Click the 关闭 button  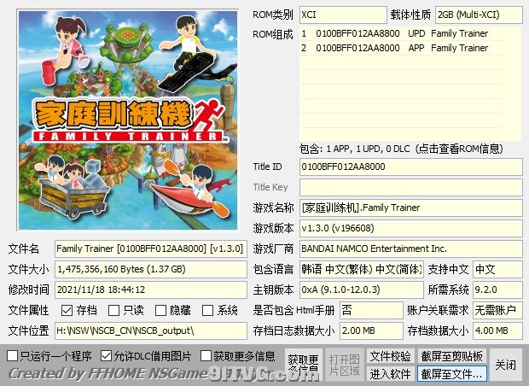pyautogui.click(x=505, y=365)
